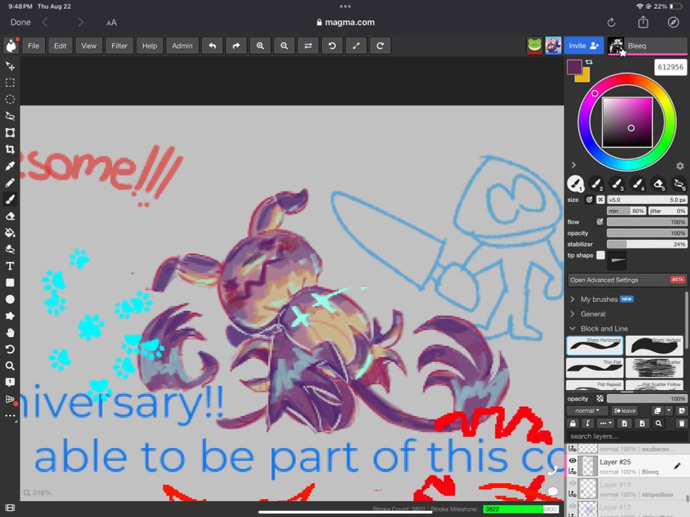Screen dimensions: 690x517
Task: Select the eyedropper tool
Action: (x=10, y=166)
